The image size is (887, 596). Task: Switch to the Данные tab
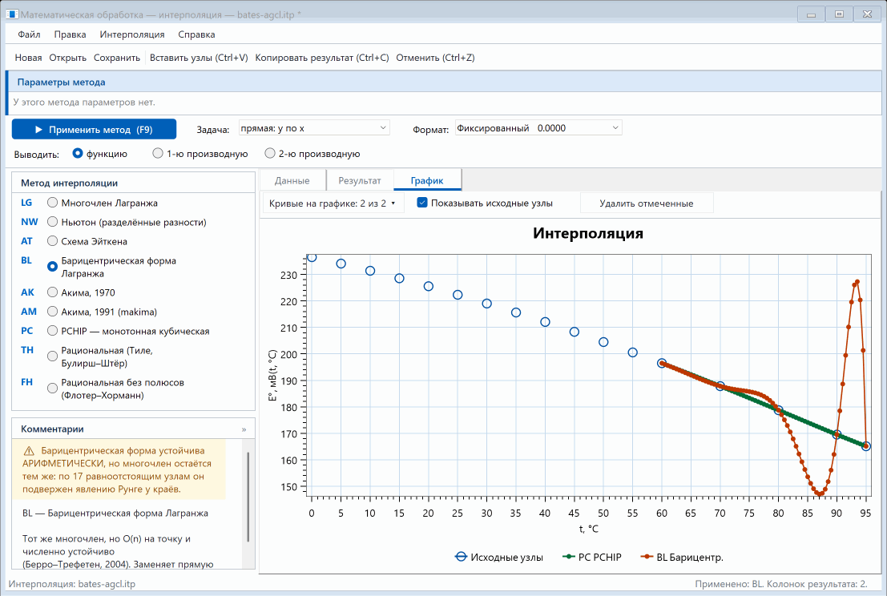click(292, 181)
